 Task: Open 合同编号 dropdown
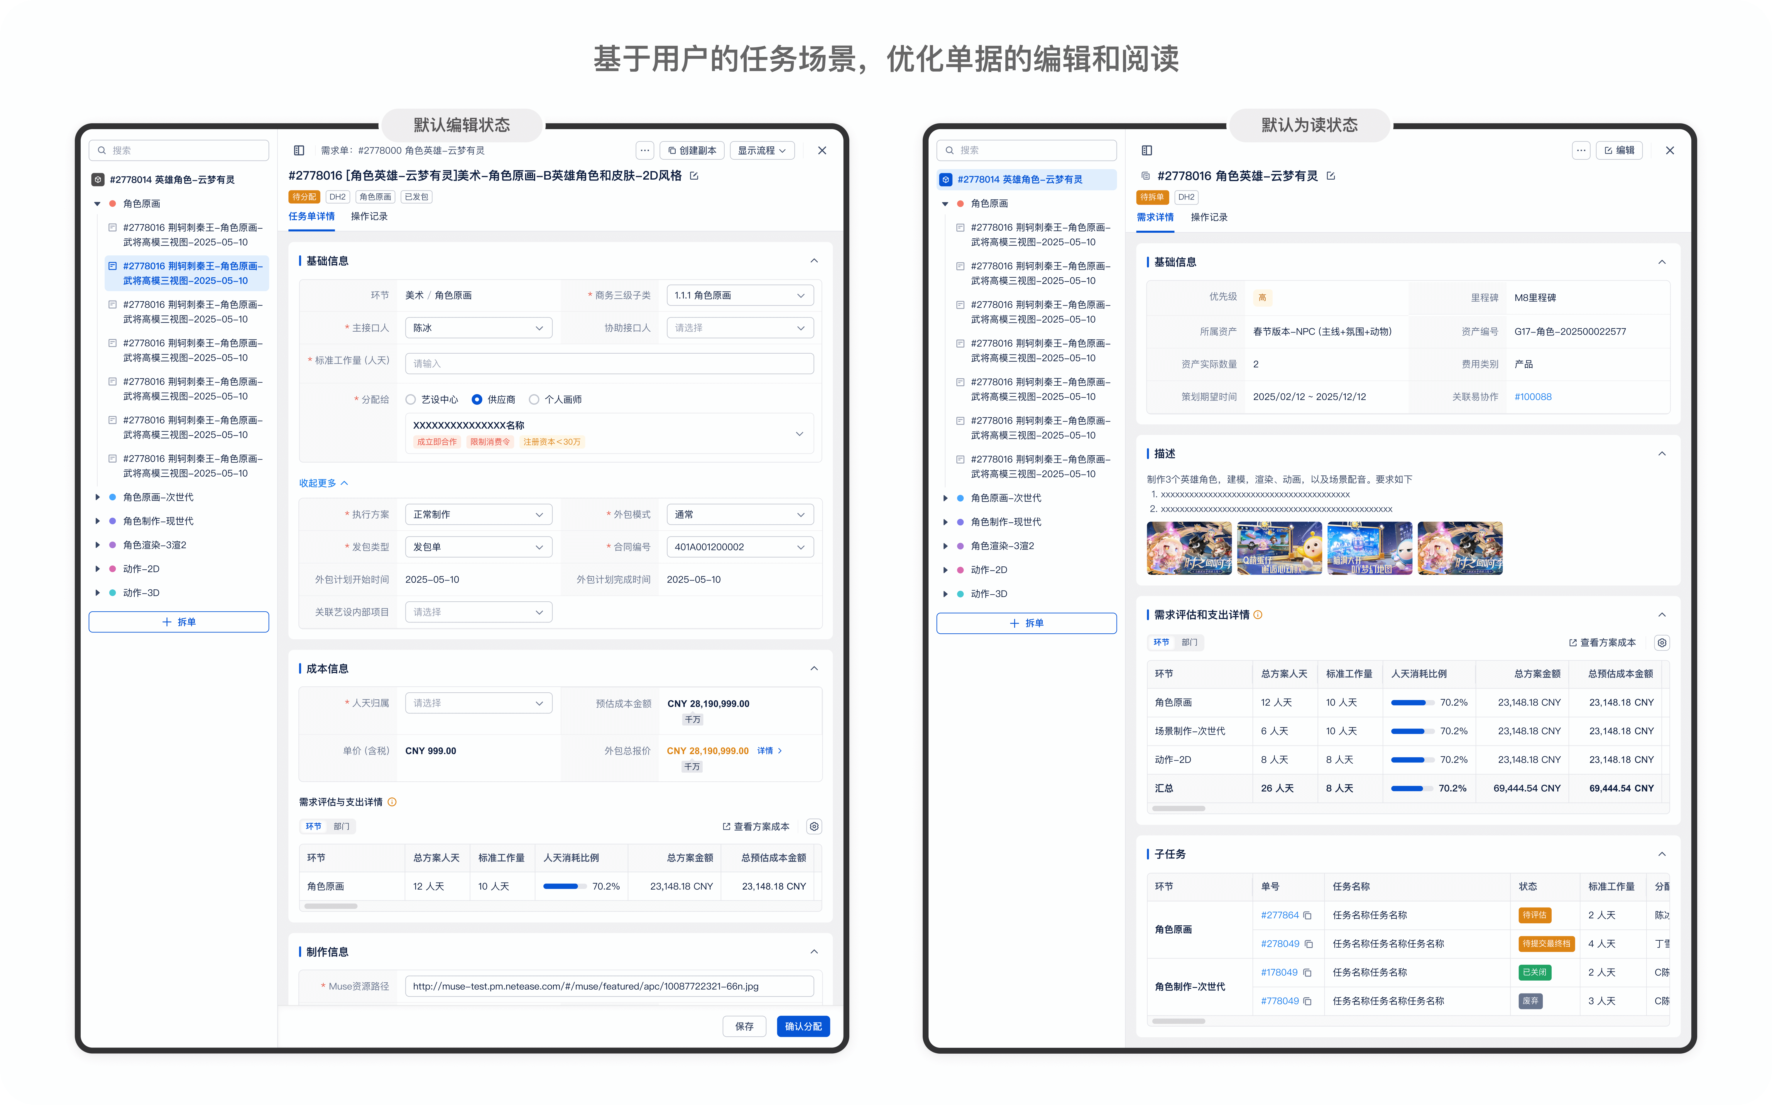pos(740,547)
